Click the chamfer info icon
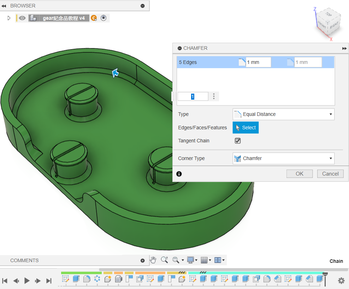Screen dimensions: 349x289 click(x=179, y=174)
